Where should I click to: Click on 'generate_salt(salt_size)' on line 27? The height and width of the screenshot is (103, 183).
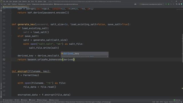coord(50,40)
